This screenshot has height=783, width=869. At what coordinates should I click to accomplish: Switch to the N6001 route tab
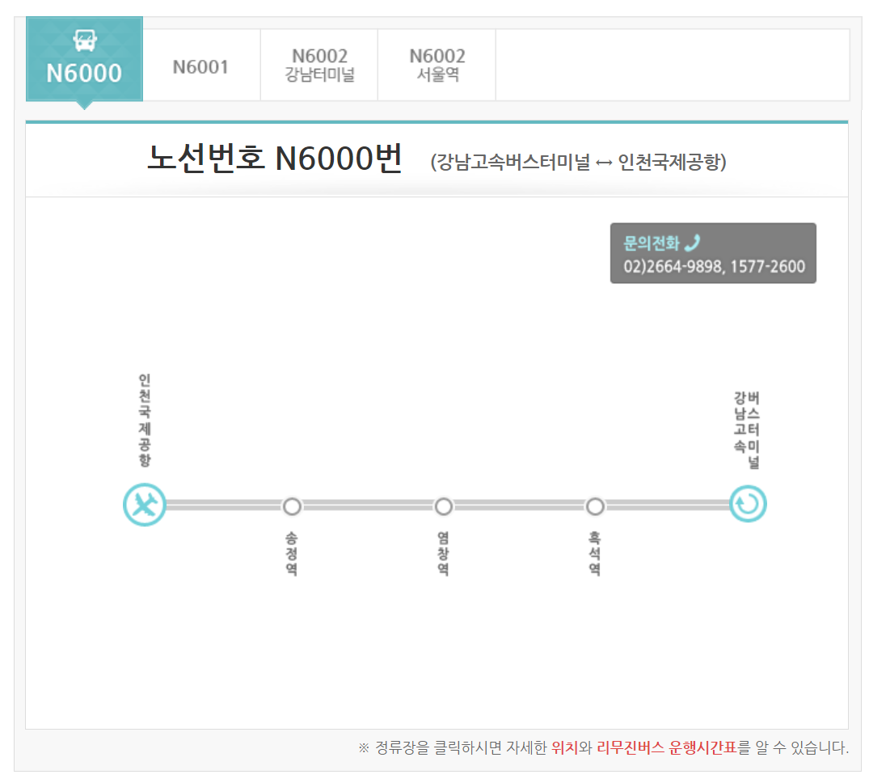pos(201,65)
